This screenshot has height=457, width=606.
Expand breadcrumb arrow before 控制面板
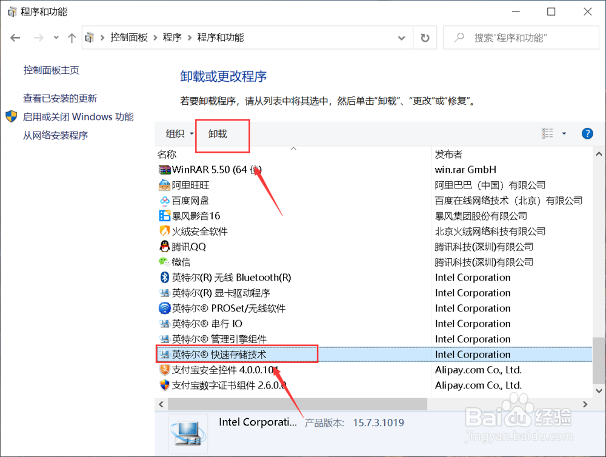pos(102,38)
